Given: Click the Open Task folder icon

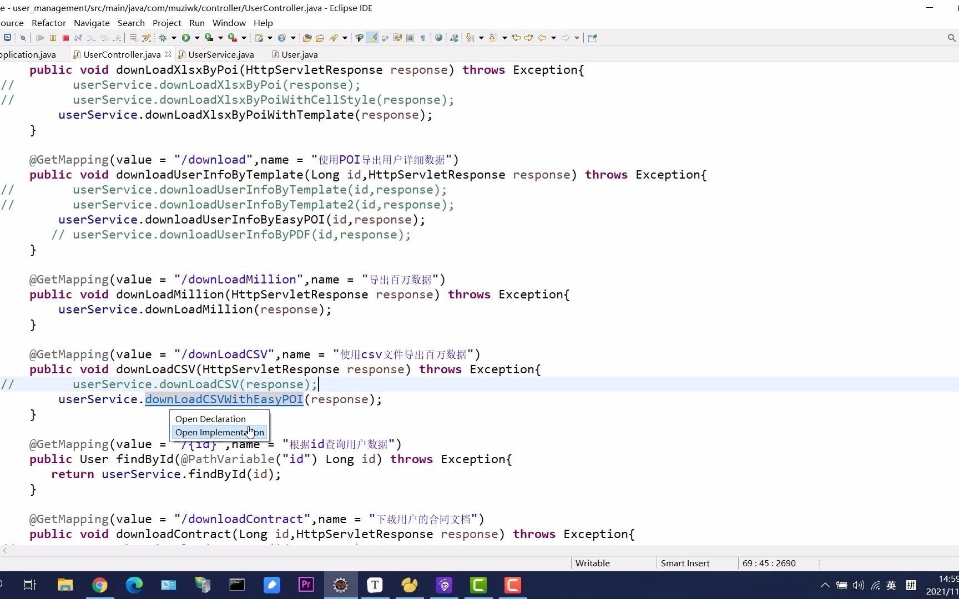Looking at the screenshot, I should coord(320,38).
